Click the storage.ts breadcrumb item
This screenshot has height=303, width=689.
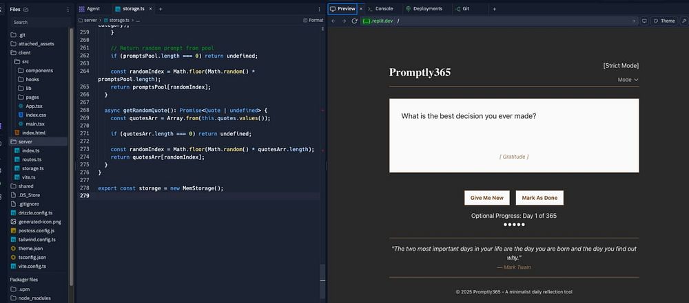pos(117,20)
